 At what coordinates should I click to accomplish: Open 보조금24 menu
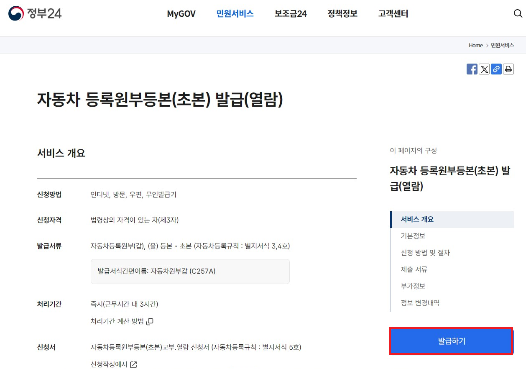pyautogui.click(x=291, y=14)
